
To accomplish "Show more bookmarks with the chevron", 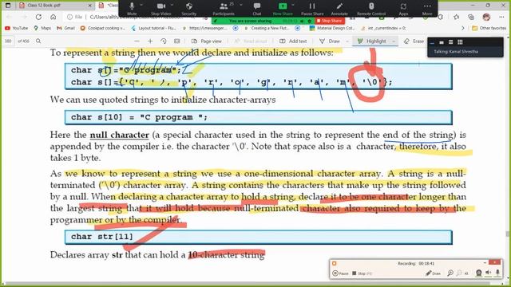I will click(463, 29).
